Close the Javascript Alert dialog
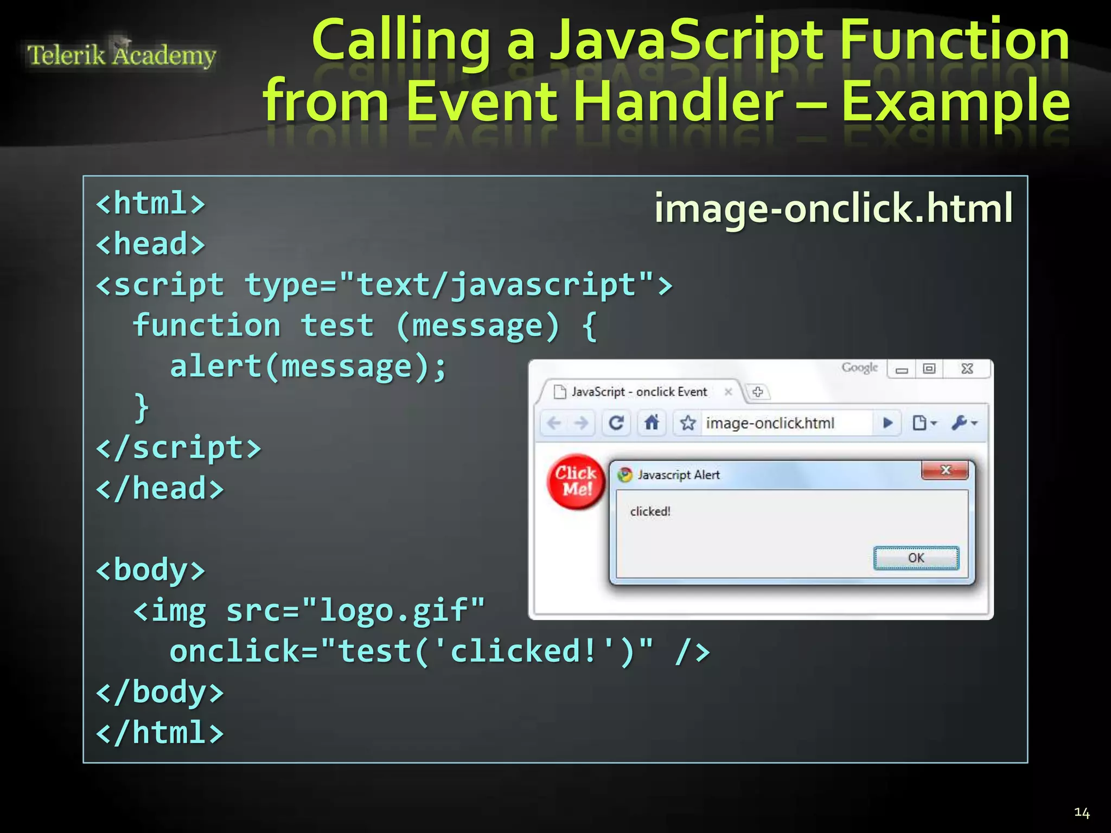This screenshot has width=1111, height=833. tap(945, 470)
